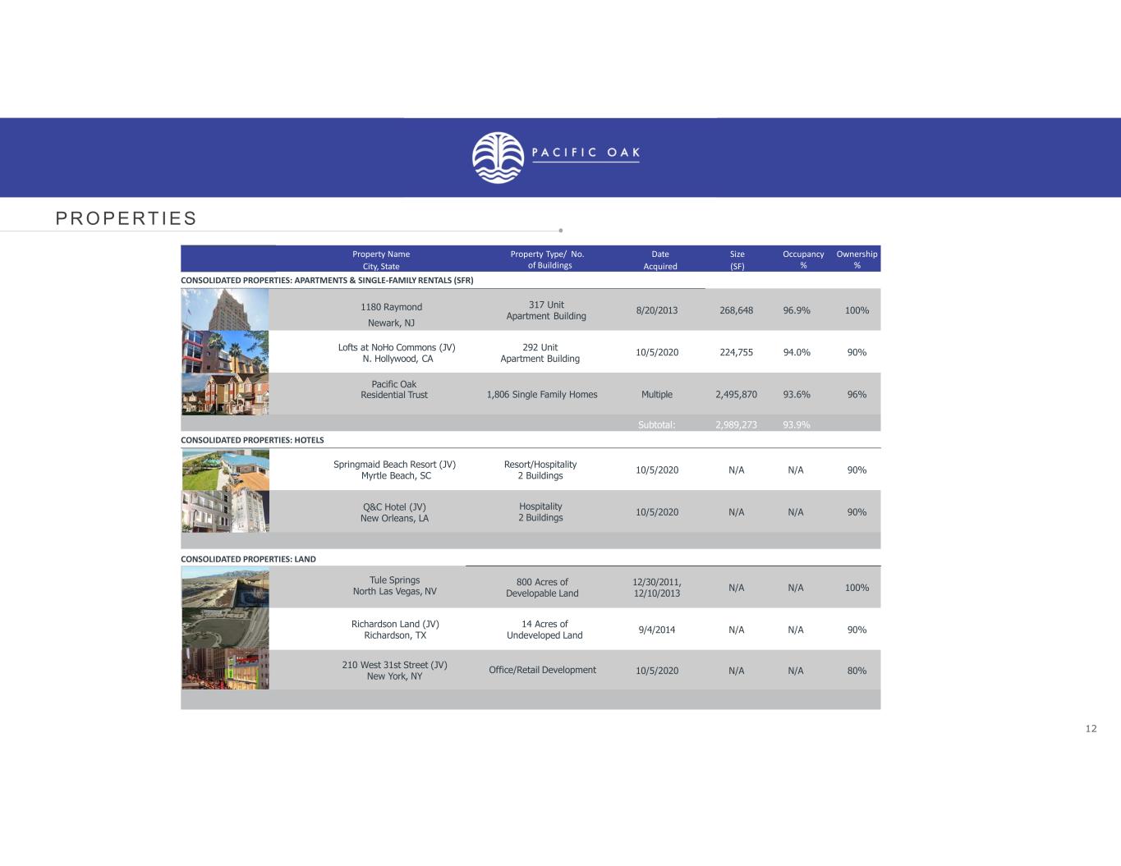Select the 210 West 31st Street image
Image resolution: width=1121 pixels, height=866 pixels.
pyautogui.click(x=225, y=670)
